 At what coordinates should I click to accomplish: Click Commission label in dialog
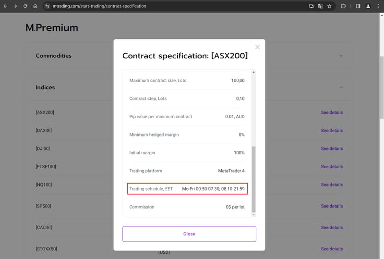[142, 207]
